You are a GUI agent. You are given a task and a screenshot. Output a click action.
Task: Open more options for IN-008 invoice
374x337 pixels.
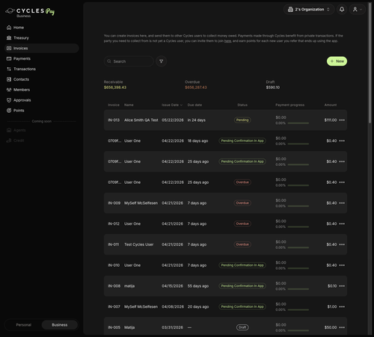tap(342, 286)
